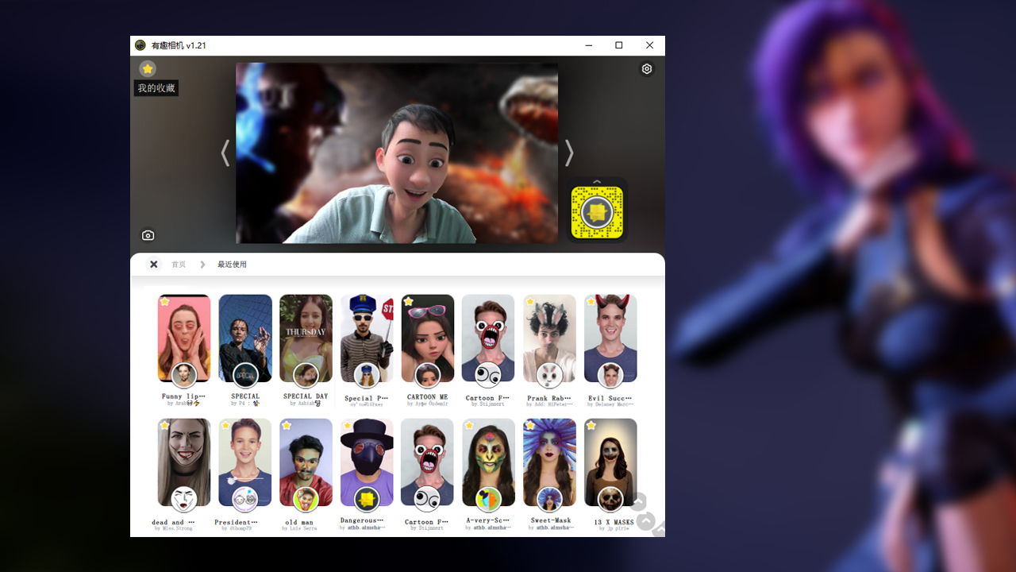The image size is (1016, 572).
Task: Close the lens browser panel with X
Action: click(x=154, y=265)
